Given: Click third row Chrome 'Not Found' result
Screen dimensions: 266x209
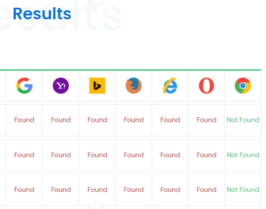Looking at the screenshot, I should pyautogui.click(x=243, y=190).
